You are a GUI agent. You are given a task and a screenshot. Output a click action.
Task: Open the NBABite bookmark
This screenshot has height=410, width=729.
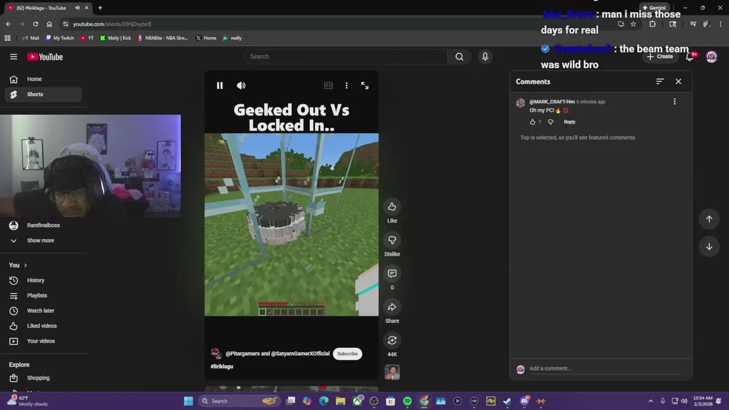(163, 38)
